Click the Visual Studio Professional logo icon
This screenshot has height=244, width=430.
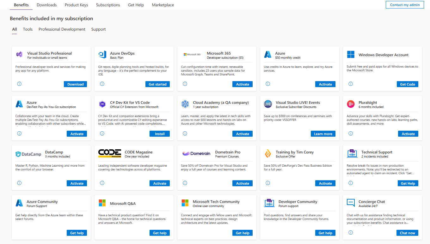(19, 54)
